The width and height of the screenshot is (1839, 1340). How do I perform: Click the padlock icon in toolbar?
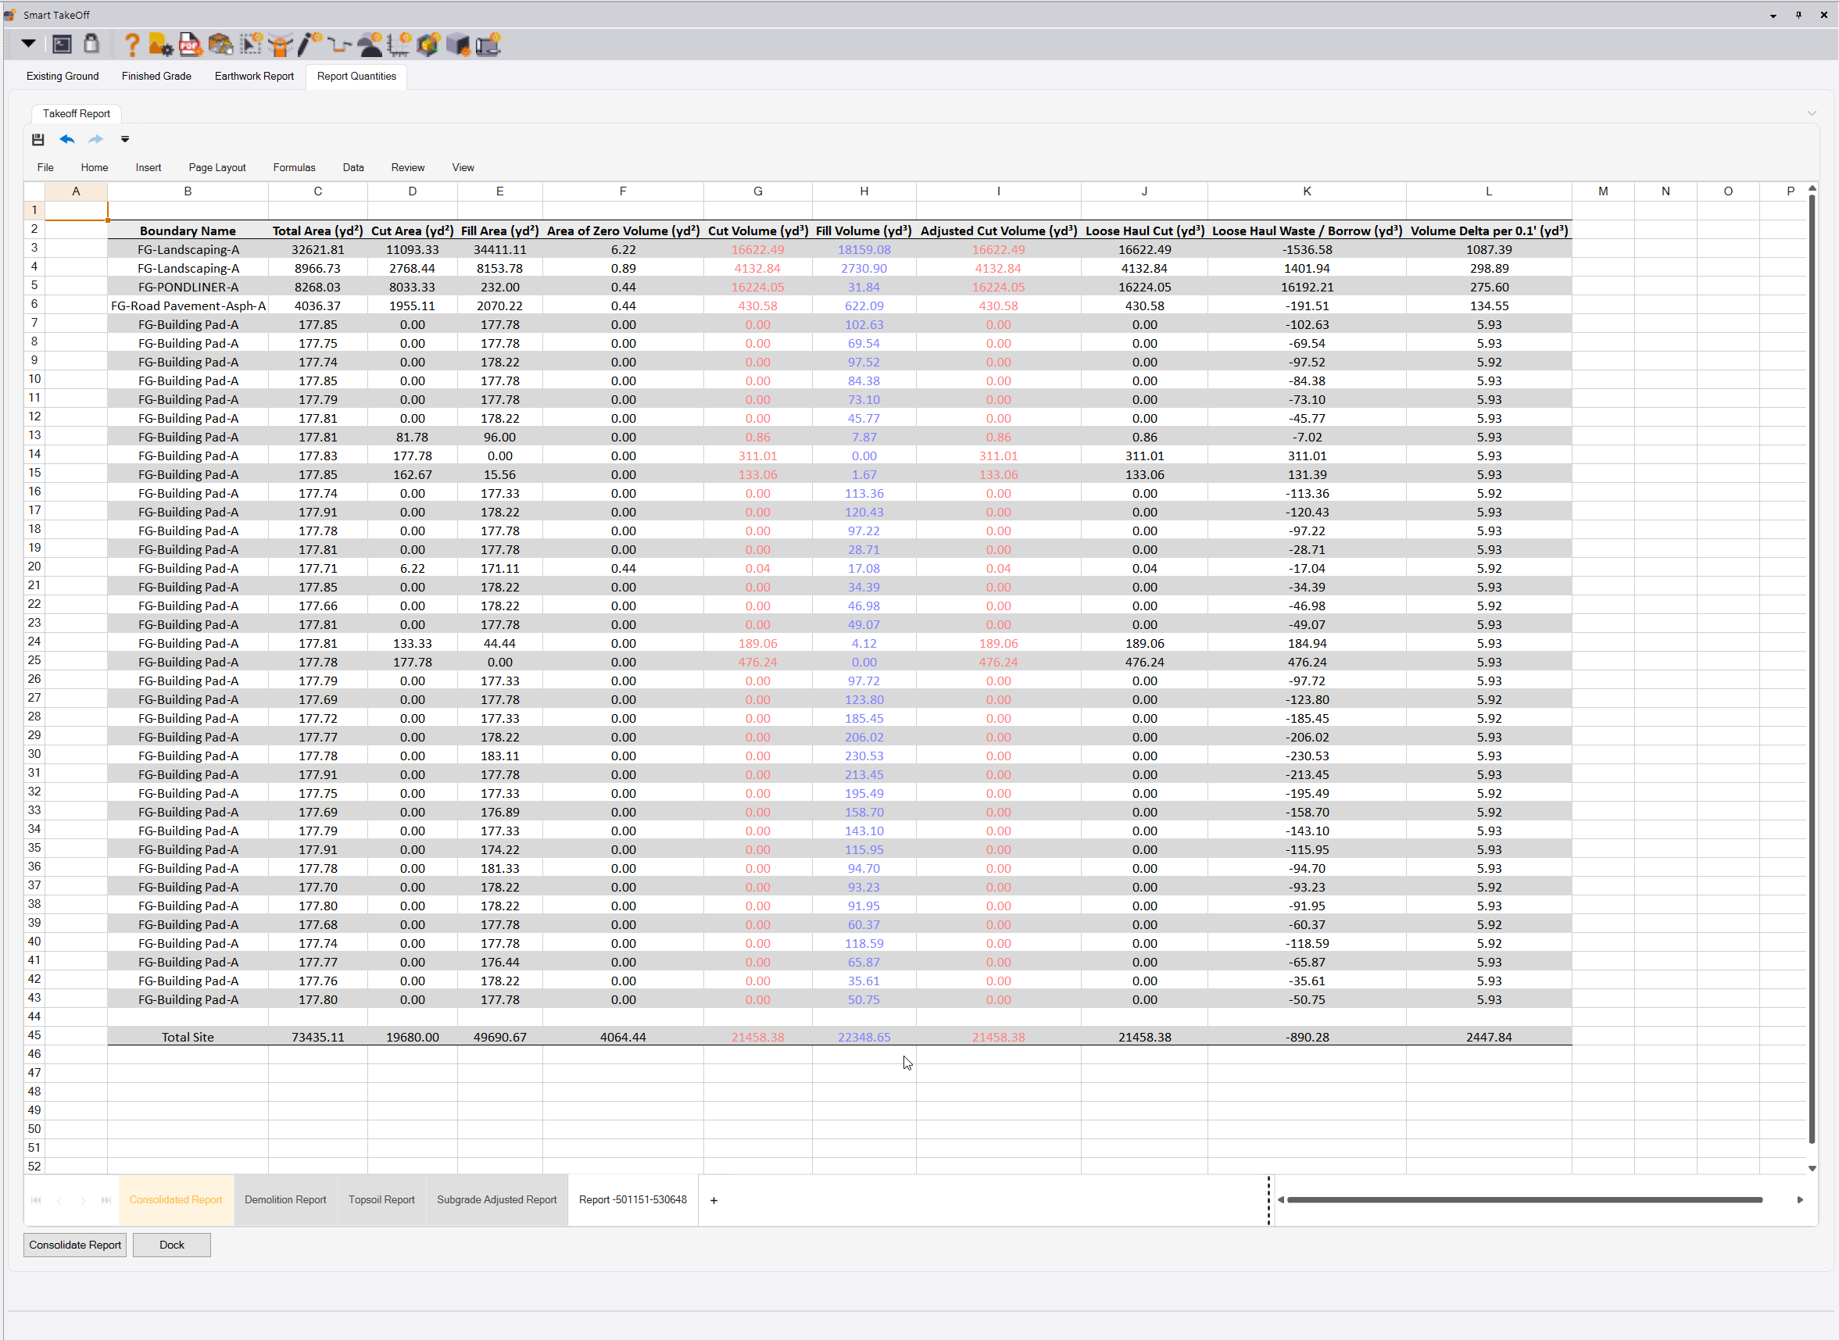coord(91,44)
